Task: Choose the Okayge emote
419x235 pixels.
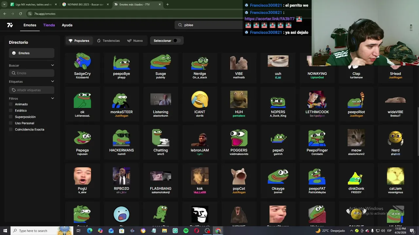Action: [x=278, y=181]
